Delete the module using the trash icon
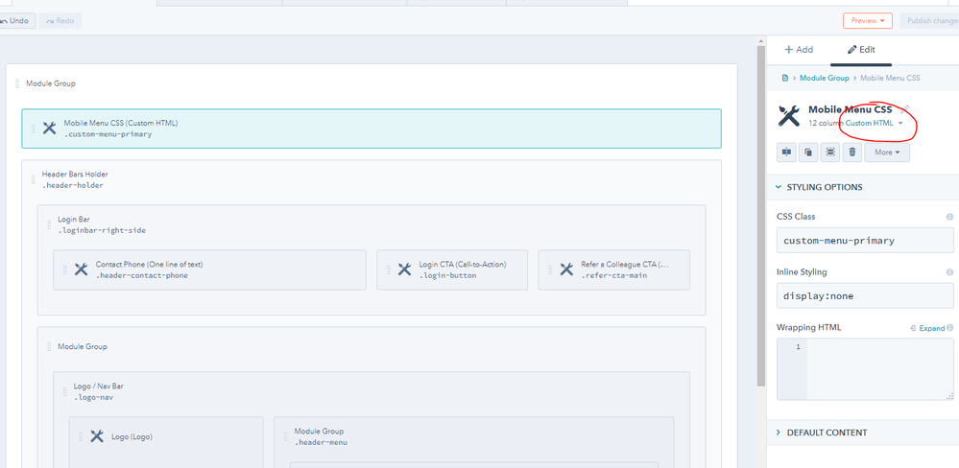The width and height of the screenshot is (959, 468). tap(852, 152)
